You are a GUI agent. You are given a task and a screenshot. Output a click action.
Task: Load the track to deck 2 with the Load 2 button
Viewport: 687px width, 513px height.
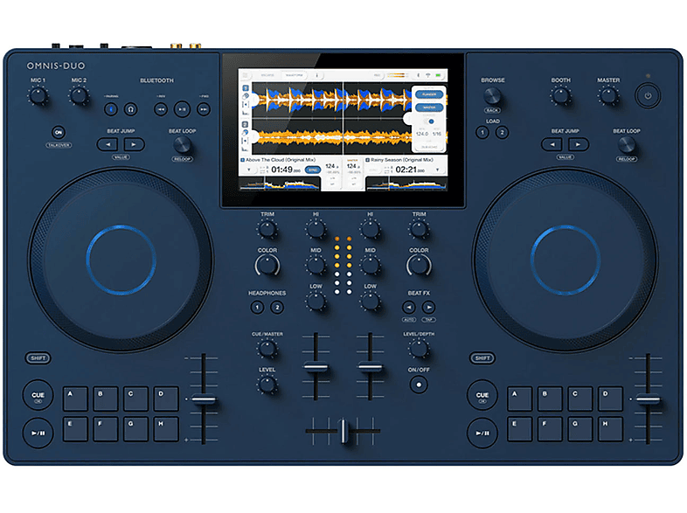502,132
